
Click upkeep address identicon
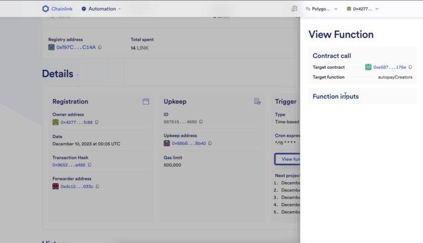click(x=167, y=143)
